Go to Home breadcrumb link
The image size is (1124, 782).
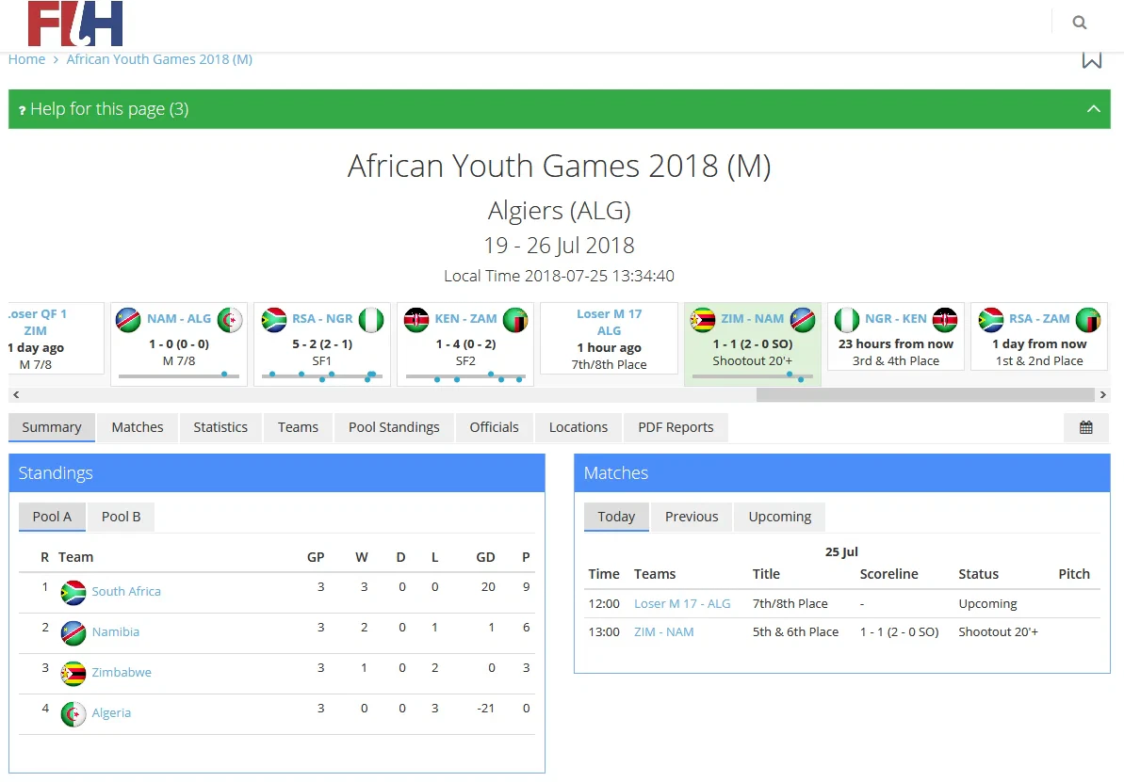coord(26,59)
